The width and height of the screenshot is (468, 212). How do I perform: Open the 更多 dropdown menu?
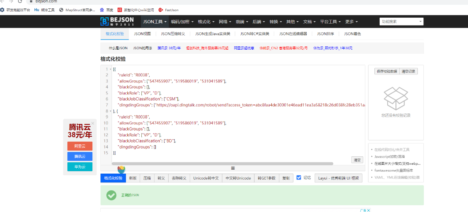coord(352,22)
